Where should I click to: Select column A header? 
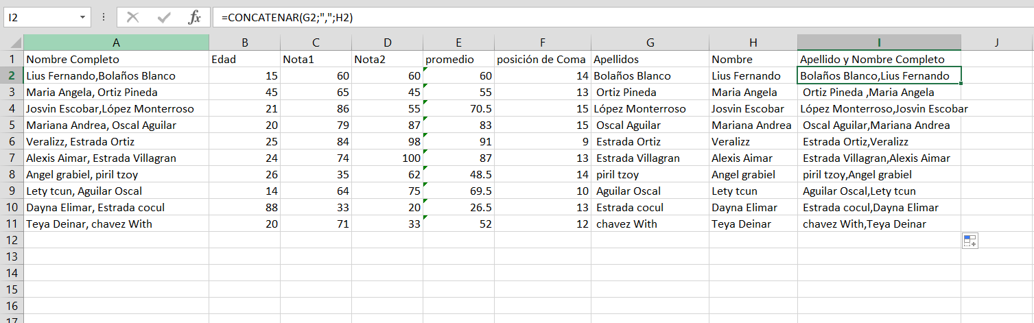point(116,43)
